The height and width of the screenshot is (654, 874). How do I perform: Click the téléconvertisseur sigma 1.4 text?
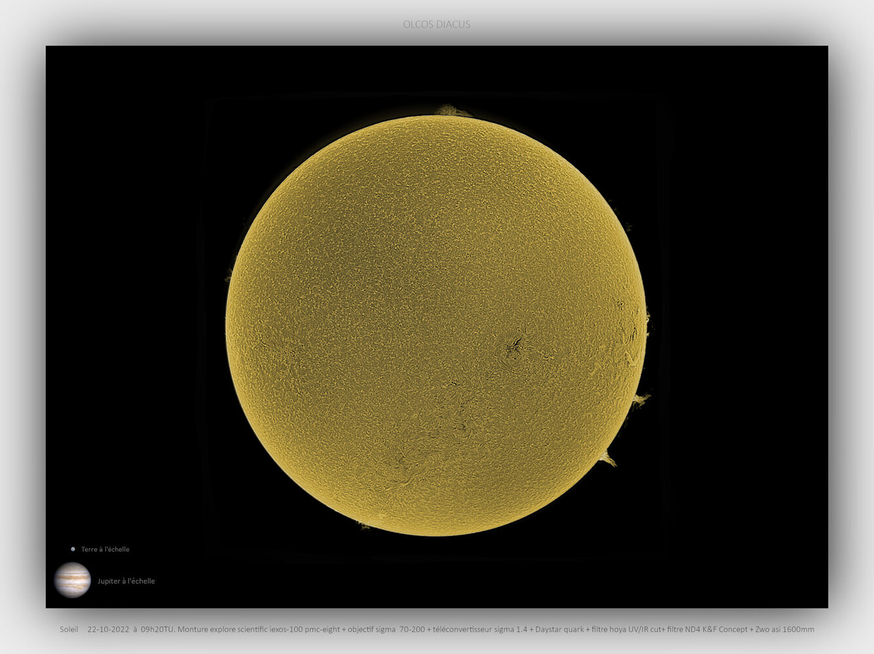tap(480, 629)
